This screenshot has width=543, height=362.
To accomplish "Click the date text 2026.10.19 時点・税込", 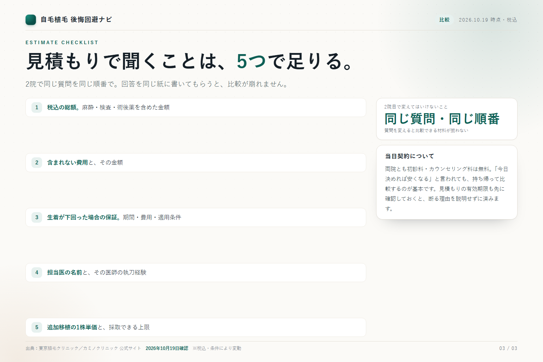I will (x=488, y=20).
